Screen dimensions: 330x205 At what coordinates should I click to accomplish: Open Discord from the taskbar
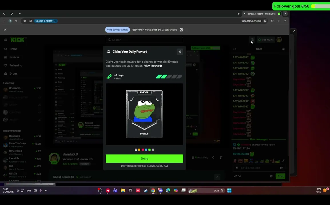coord(161,190)
